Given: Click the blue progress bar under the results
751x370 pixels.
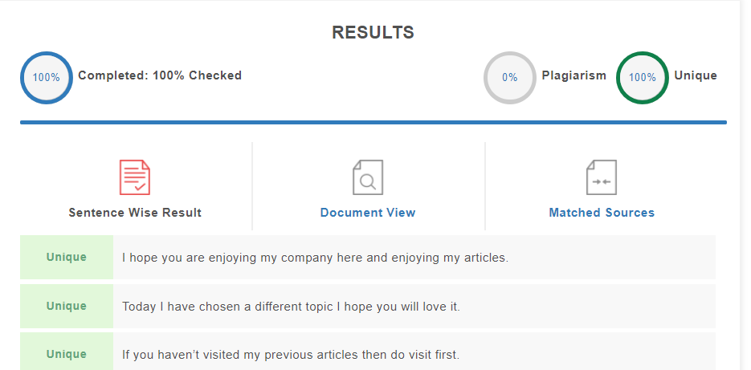Looking at the screenshot, I should point(373,123).
